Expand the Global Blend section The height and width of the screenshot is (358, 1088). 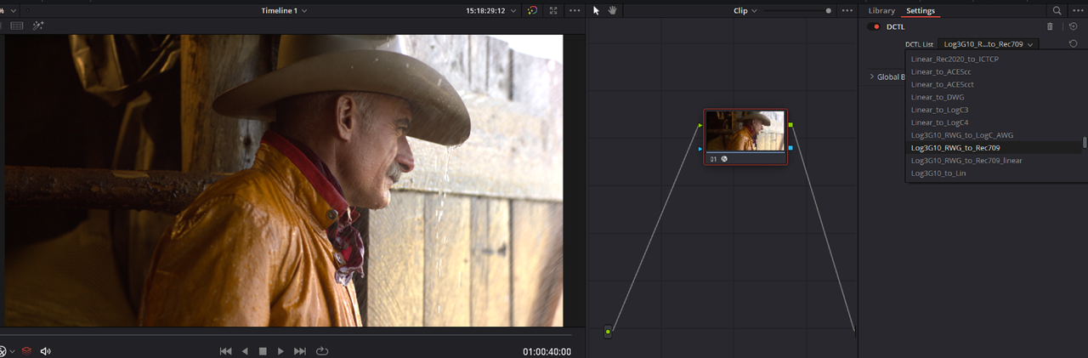pyautogui.click(x=872, y=77)
